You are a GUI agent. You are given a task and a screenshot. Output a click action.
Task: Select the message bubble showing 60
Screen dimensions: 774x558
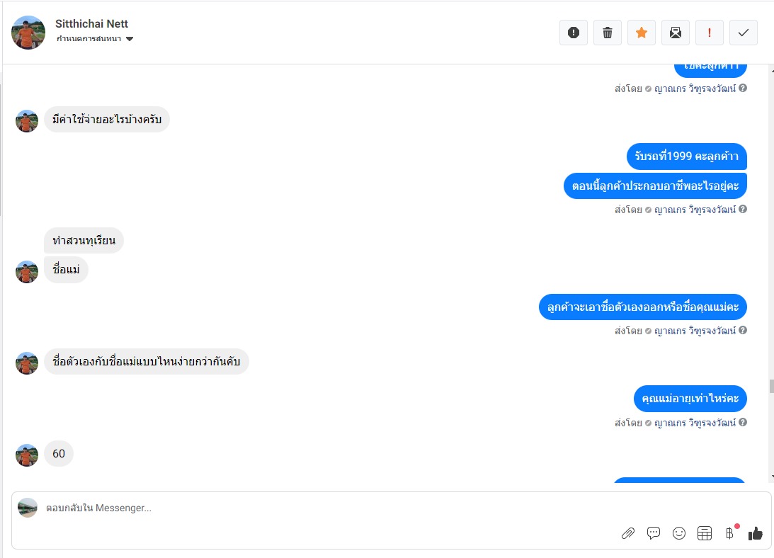59,453
